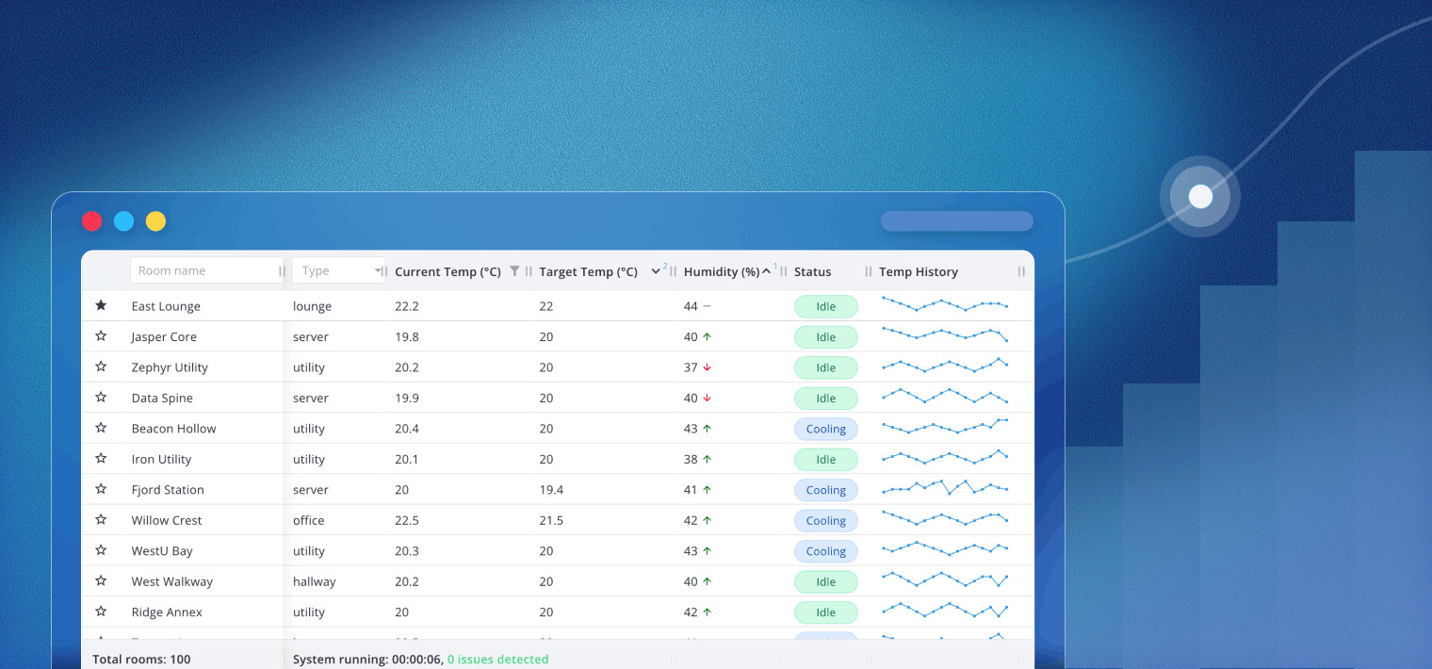Click the column resize handle next to Temp History
Viewport: 1432px width, 669px height.
point(1021,271)
